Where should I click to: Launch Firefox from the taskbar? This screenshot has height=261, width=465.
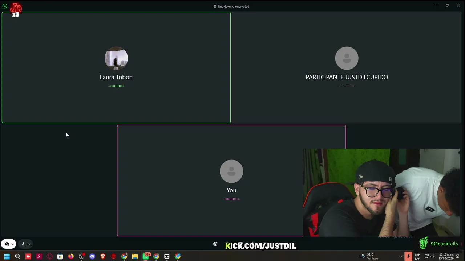(x=71, y=257)
